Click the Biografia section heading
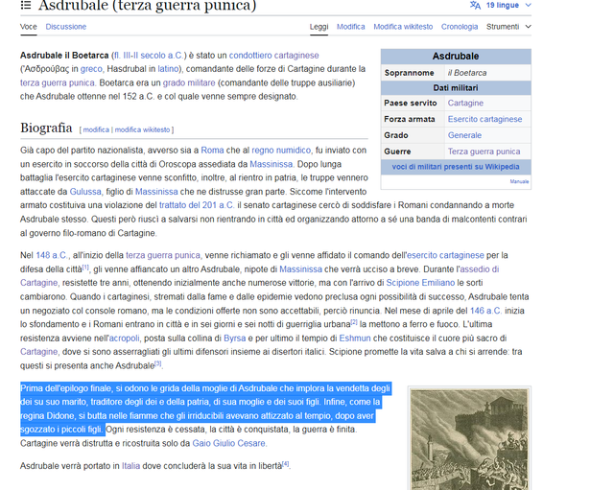Image resolution: width=614 pixels, height=490 pixels. 46,128
